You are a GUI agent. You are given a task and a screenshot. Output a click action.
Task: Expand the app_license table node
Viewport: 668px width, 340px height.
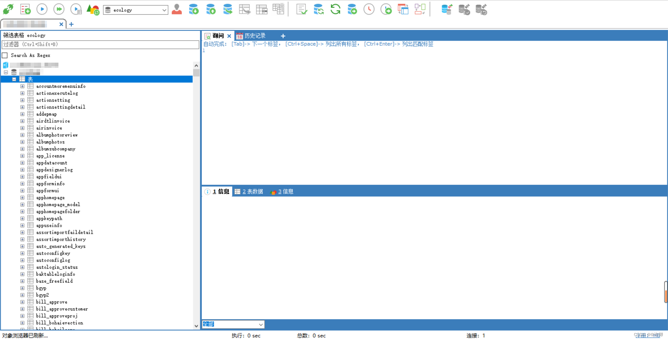[x=22, y=156]
